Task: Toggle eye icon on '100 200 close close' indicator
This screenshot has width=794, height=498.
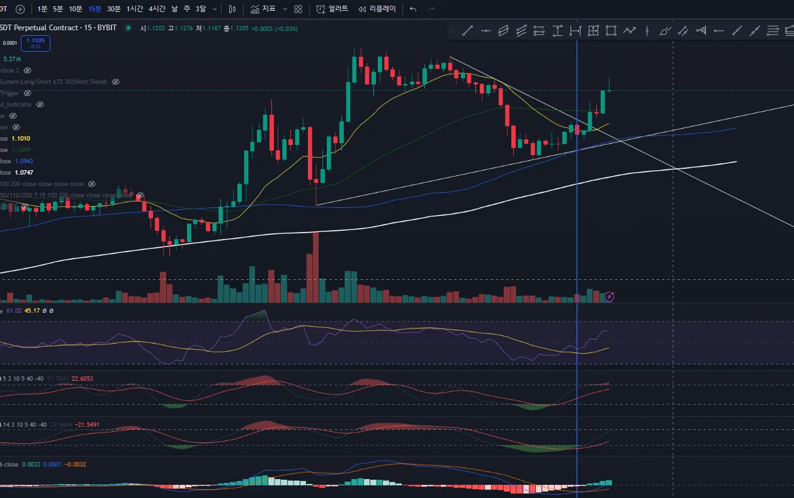Action: click(91, 184)
